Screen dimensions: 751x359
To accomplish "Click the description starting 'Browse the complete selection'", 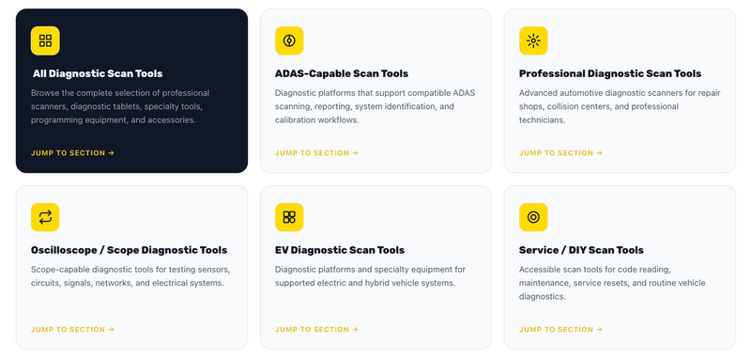I will (120, 106).
